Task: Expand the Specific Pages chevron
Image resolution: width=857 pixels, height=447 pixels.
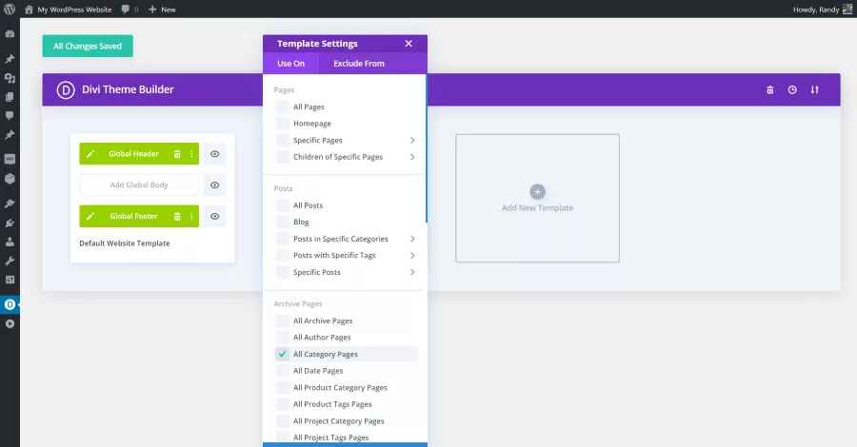Action: (x=412, y=140)
